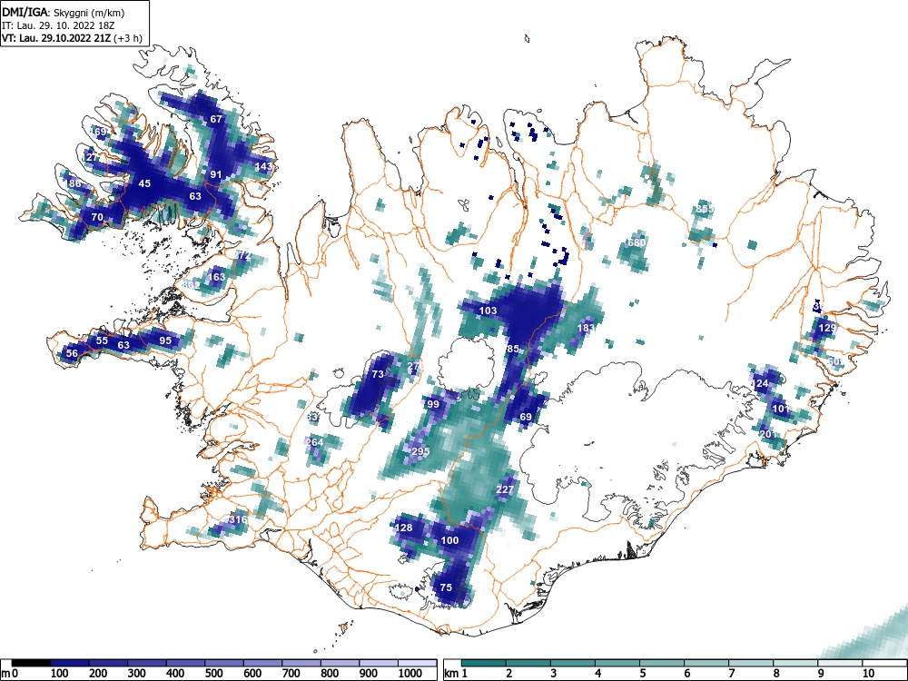Viewport: 908px width, 681px height.
Task: Select the map value 129 in the east
Action: [827, 328]
